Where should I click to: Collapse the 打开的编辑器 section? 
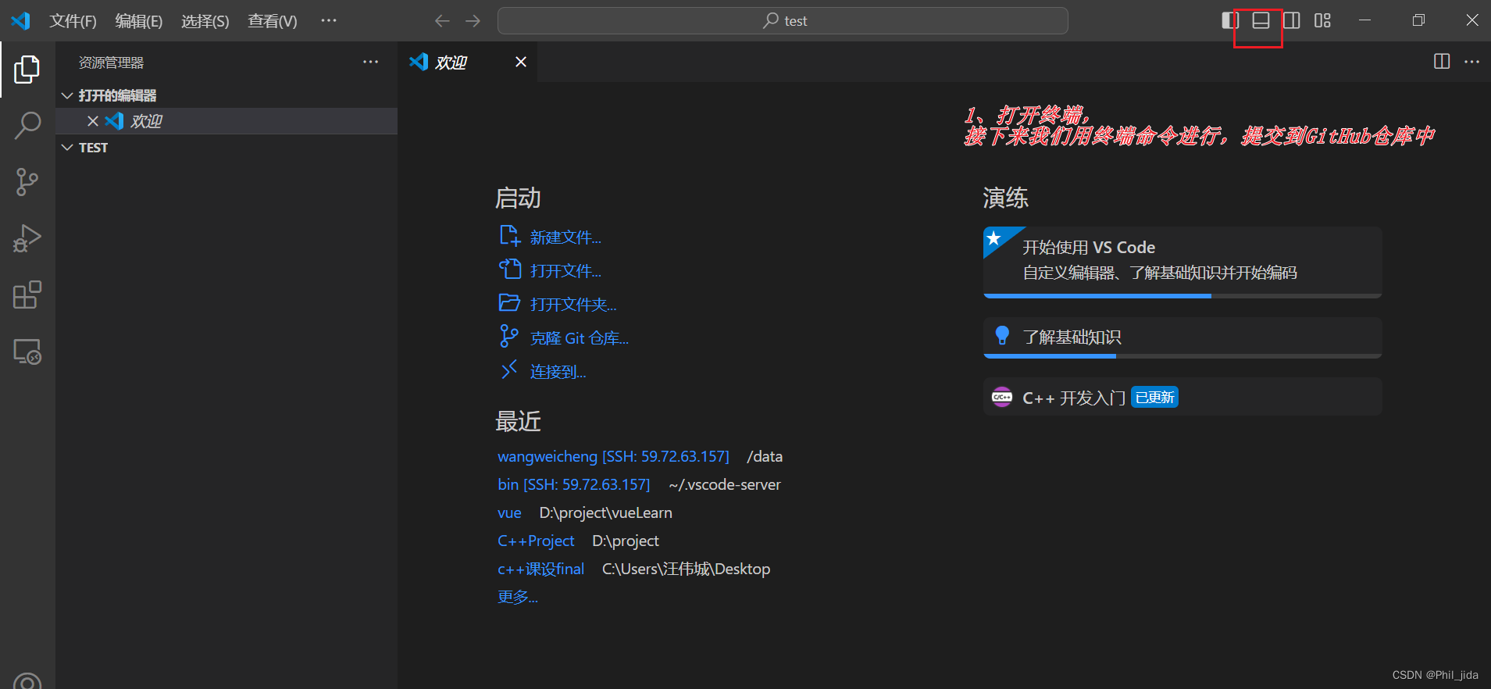pyautogui.click(x=67, y=95)
